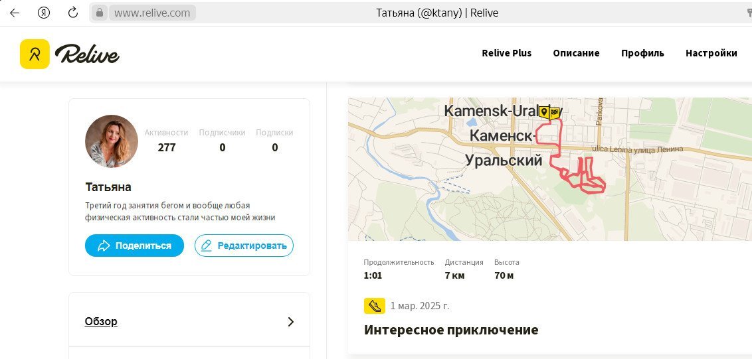The width and height of the screenshot is (752, 359).
Task: Go to the Профиль menu item
Action: pyautogui.click(x=642, y=53)
